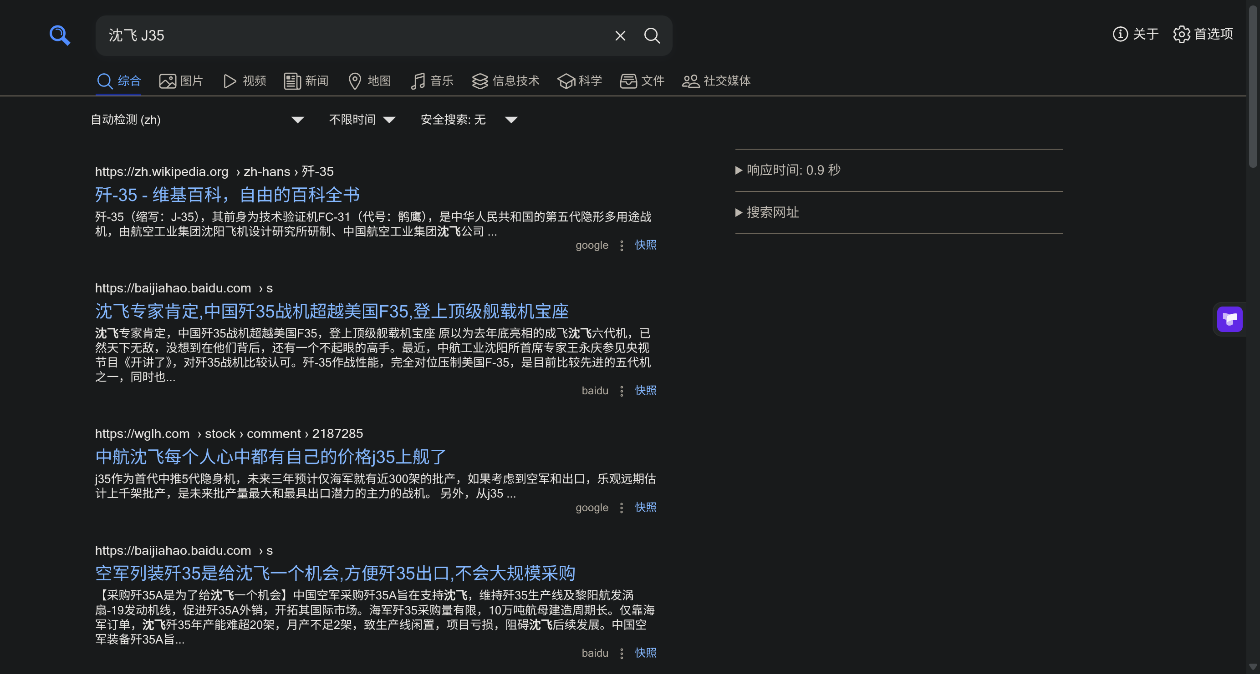Click the SearXNG magnifier logo
The width and height of the screenshot is (1260, 674).
point(60,35)
